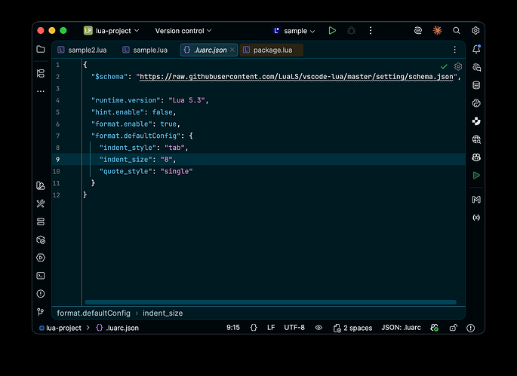The image size is (517, 376).
Task: Click the UTF-8 encoding in status bar
Action: [294, 328]
